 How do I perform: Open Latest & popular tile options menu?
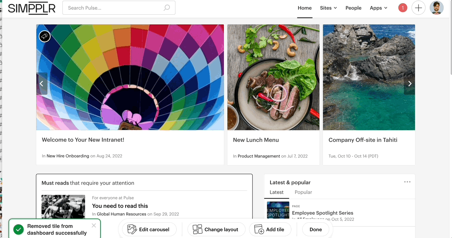(407, 182)
